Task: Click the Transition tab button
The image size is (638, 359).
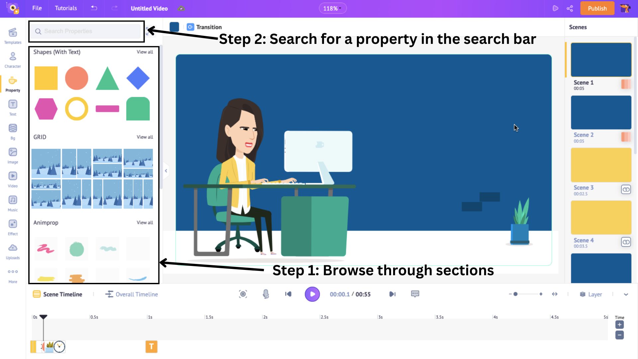Action: (x=204, y=27)
